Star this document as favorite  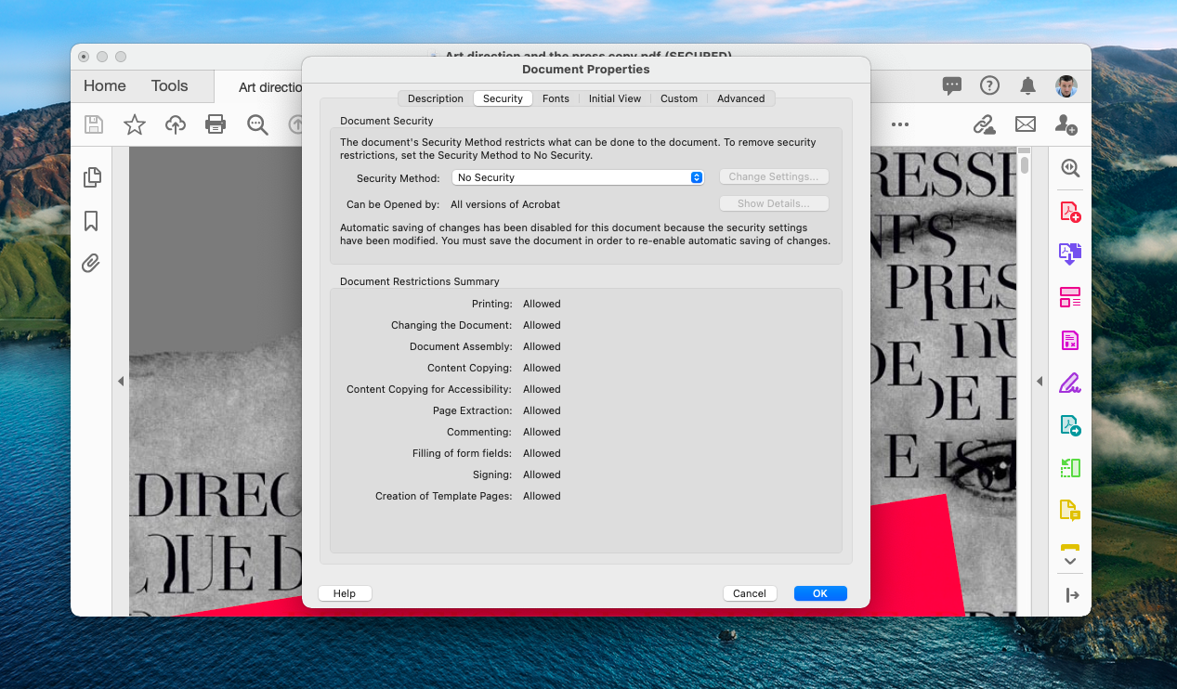coord(134,123)
